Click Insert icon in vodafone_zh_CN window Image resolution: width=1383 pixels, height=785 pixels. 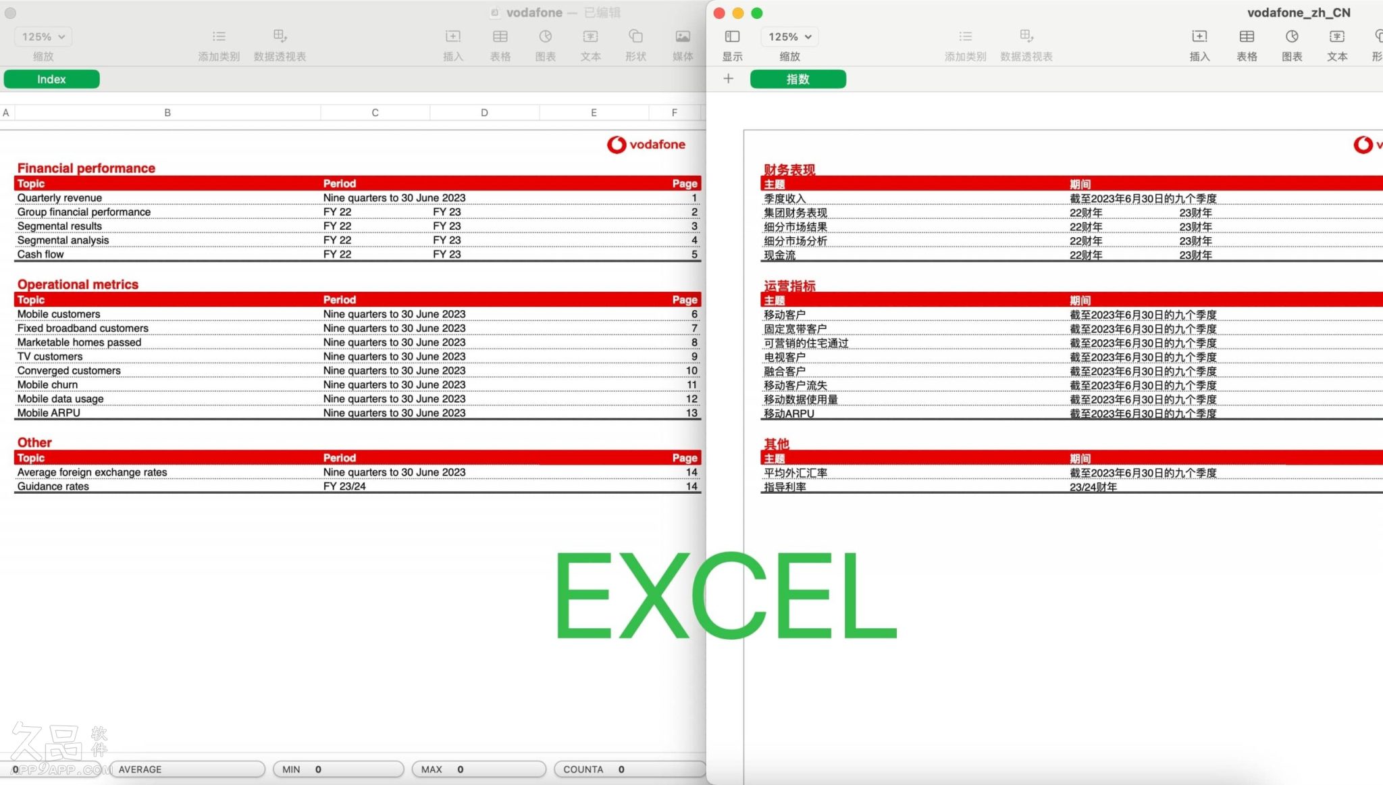click(x=1200, y=36)
